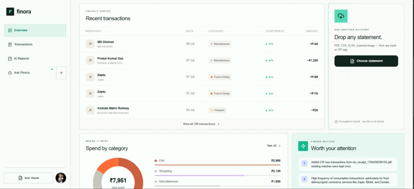Image resolution: width=414 pixels, height=189 pixels.
Task: Select the Kolkata Metro Railway merchant name
Action: (114, 108)
